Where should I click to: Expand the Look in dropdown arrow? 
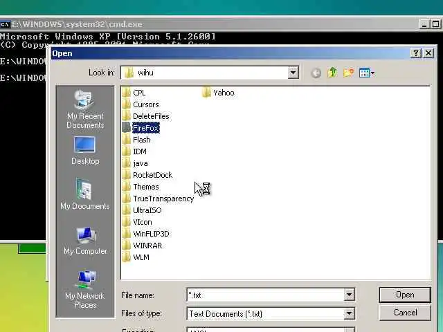point(293,73)
